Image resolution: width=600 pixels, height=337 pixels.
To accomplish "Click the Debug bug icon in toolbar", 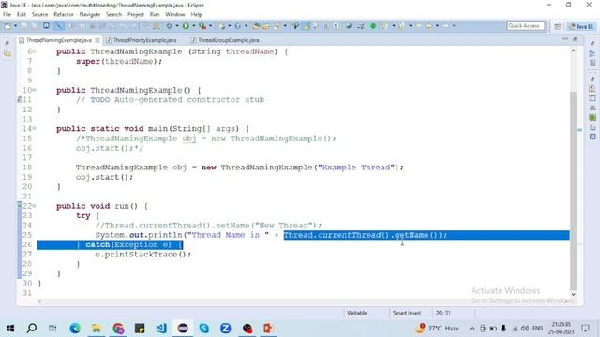I will click(x=169, y=26).
